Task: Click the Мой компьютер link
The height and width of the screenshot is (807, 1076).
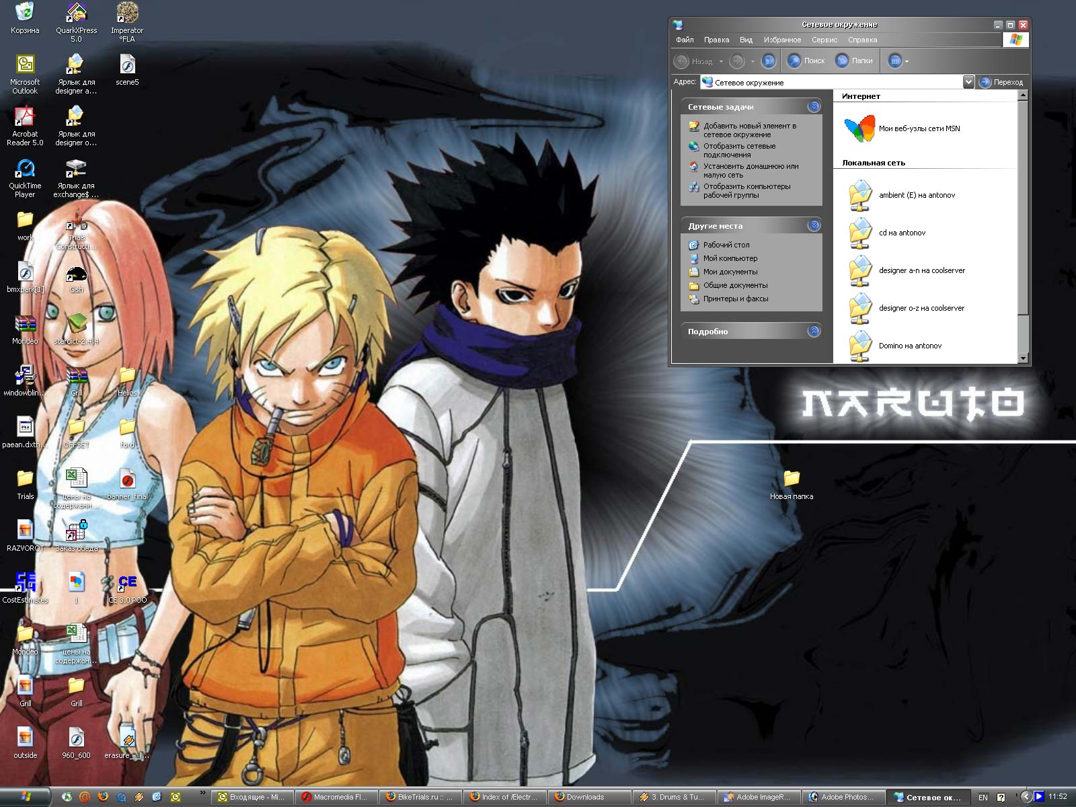Action: (730, 258)
